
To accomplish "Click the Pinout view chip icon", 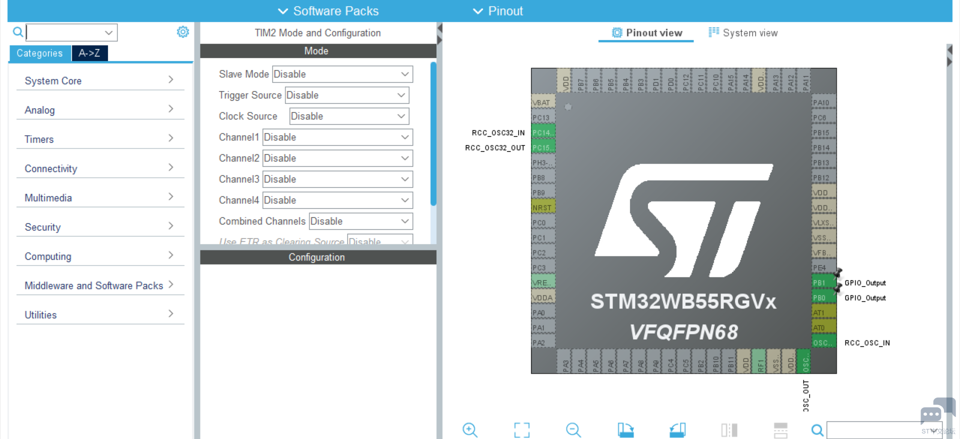I will point(617,33).
